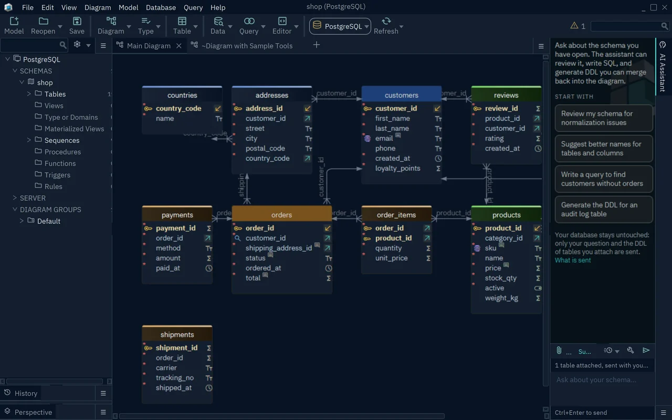The height and width of the screenshot is (420, 672).
Task: Open AI chat history clock icon
Action: (608, 351)
